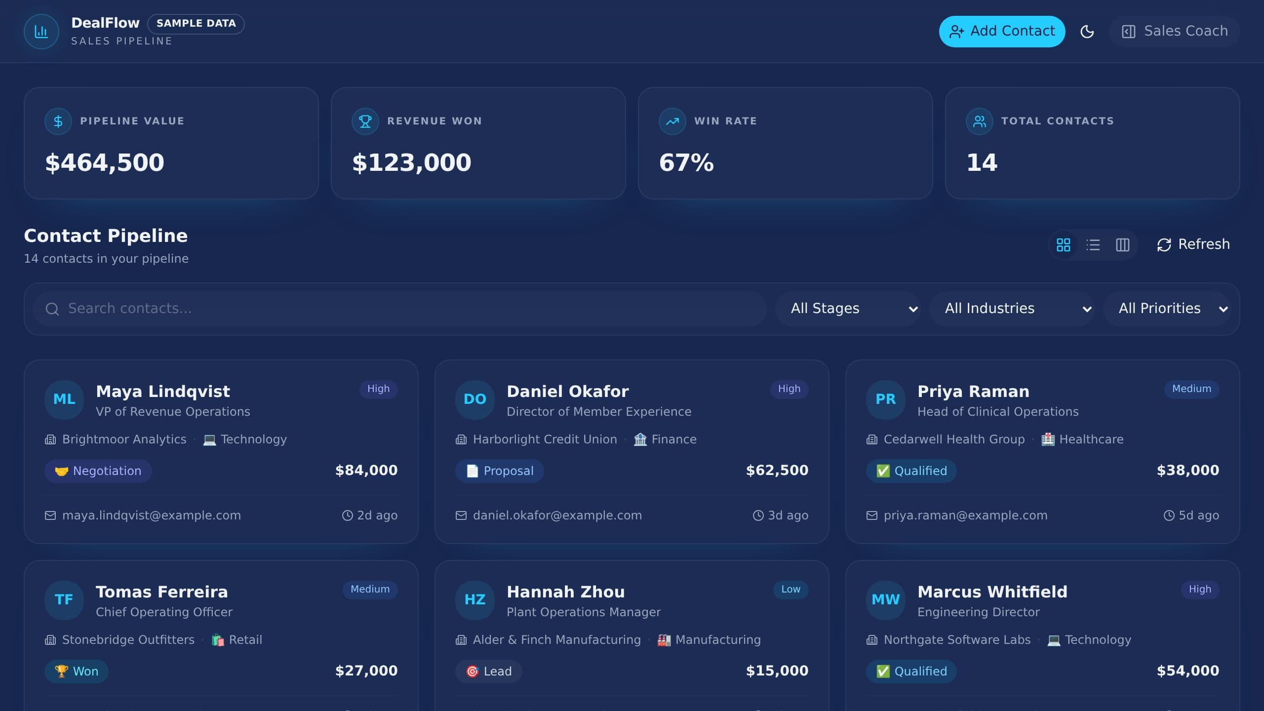The height and width of the screenshot is (711, 1264).
Task: Click the dollar icon on Pipeline Value
Action: (58, 121)
